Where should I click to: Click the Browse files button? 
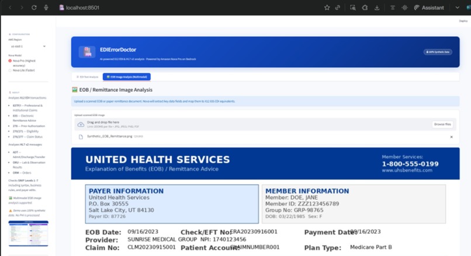[442, 124]
